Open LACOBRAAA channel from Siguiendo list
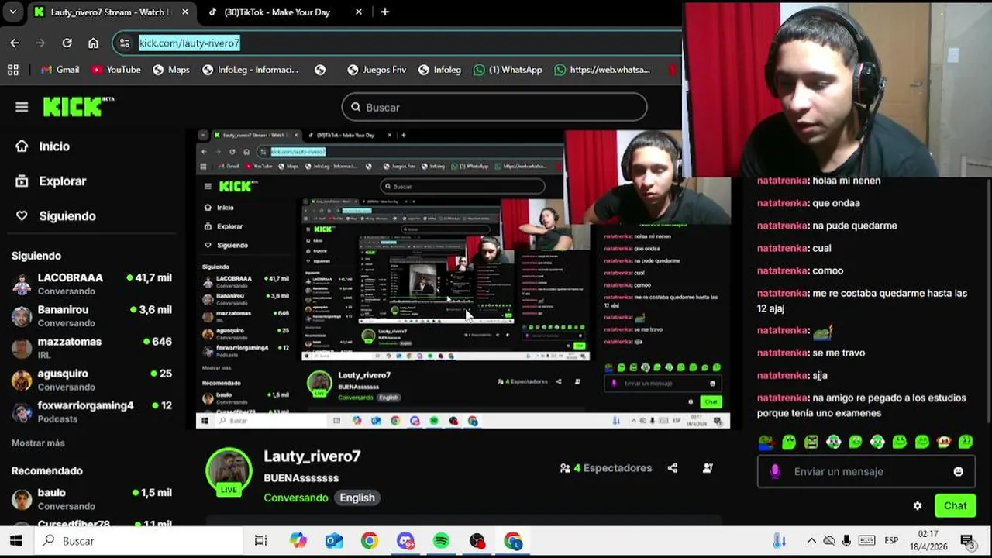 coord(91,284)
